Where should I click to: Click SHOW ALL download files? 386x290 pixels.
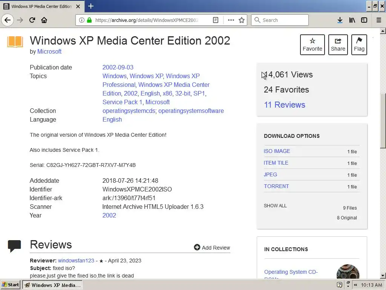[275, 206]
